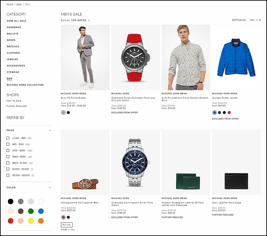Check the $100 - $300 price filter
The height and width of the screenshot is (236, 267).
click(8, 150)
